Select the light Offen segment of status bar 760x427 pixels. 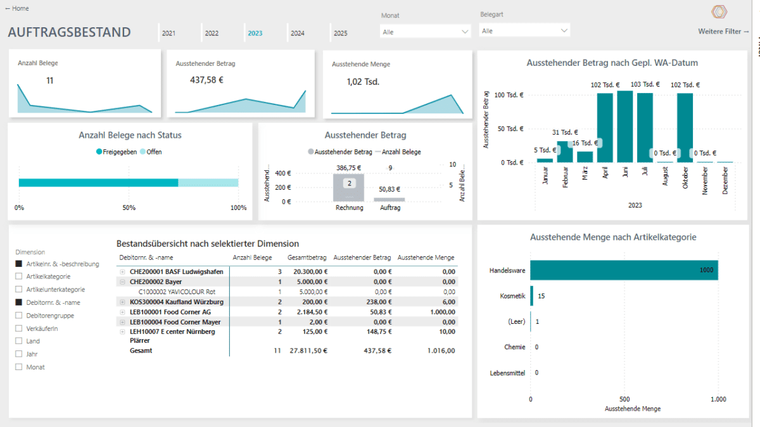pyautogui.click(x=208, y=183)
